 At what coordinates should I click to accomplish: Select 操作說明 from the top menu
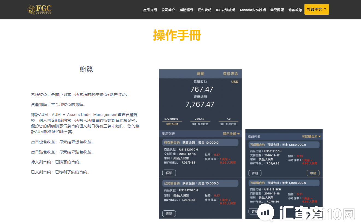pyautogui.click(x=204, y=10)
